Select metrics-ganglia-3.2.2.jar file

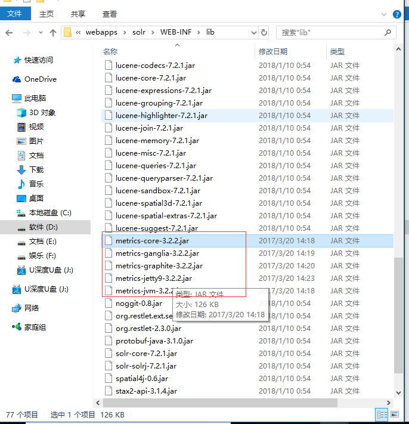[157, 253]
